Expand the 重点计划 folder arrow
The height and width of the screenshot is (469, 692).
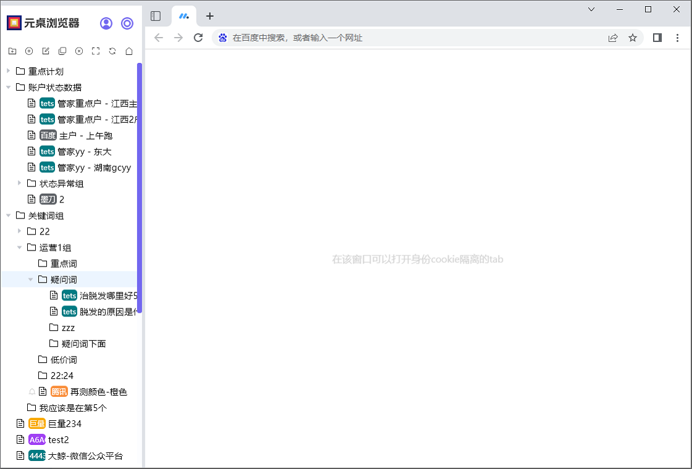[8, 71]
